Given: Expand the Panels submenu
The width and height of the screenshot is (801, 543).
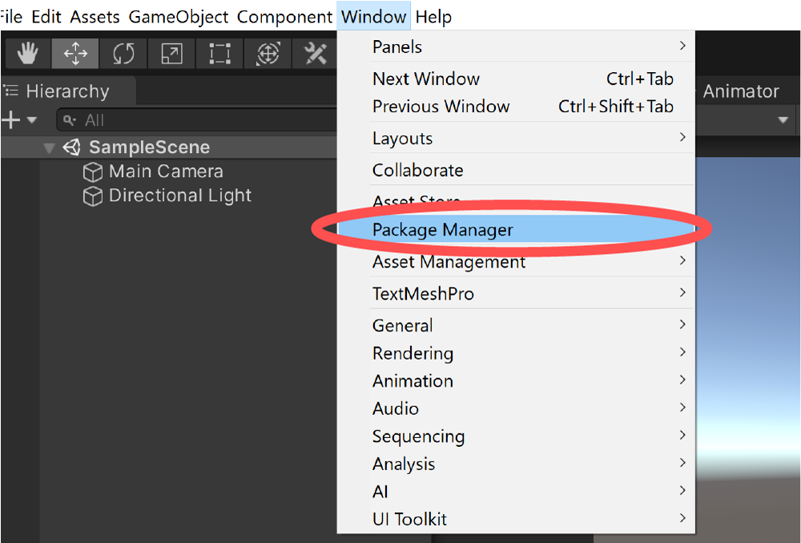Looking at the screenshot, I should (682, 46).
